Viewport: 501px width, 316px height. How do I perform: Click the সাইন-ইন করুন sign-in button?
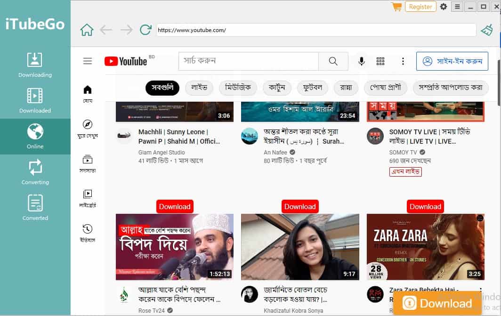pos(452,61)
